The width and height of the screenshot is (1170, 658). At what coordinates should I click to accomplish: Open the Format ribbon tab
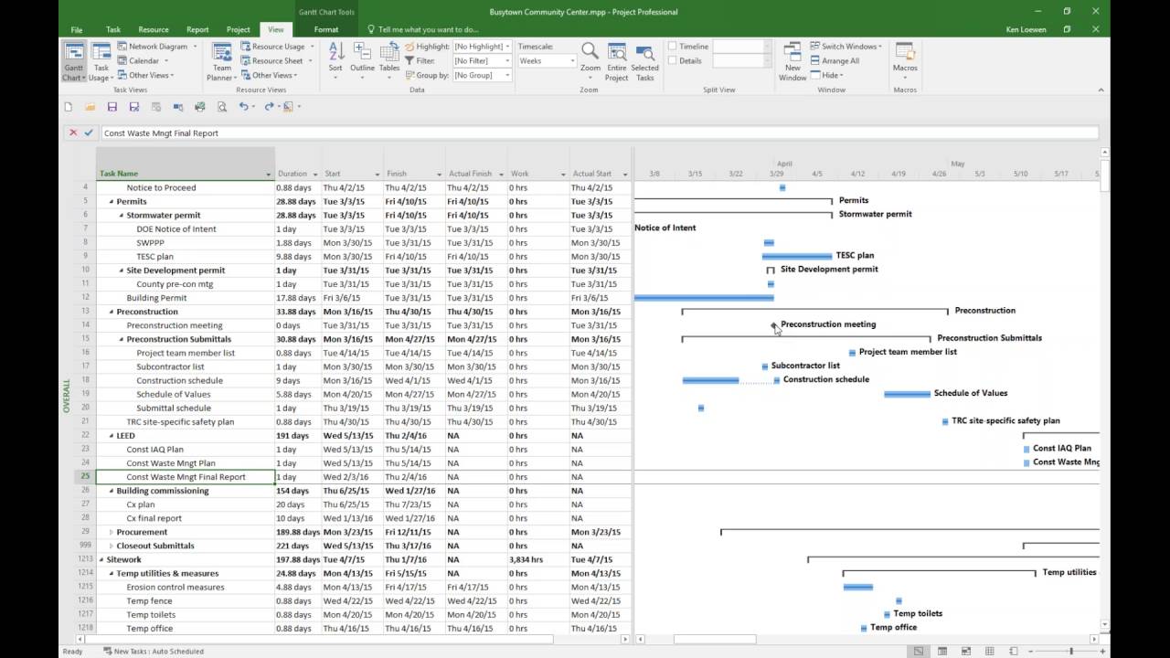(x=326, y=29)
